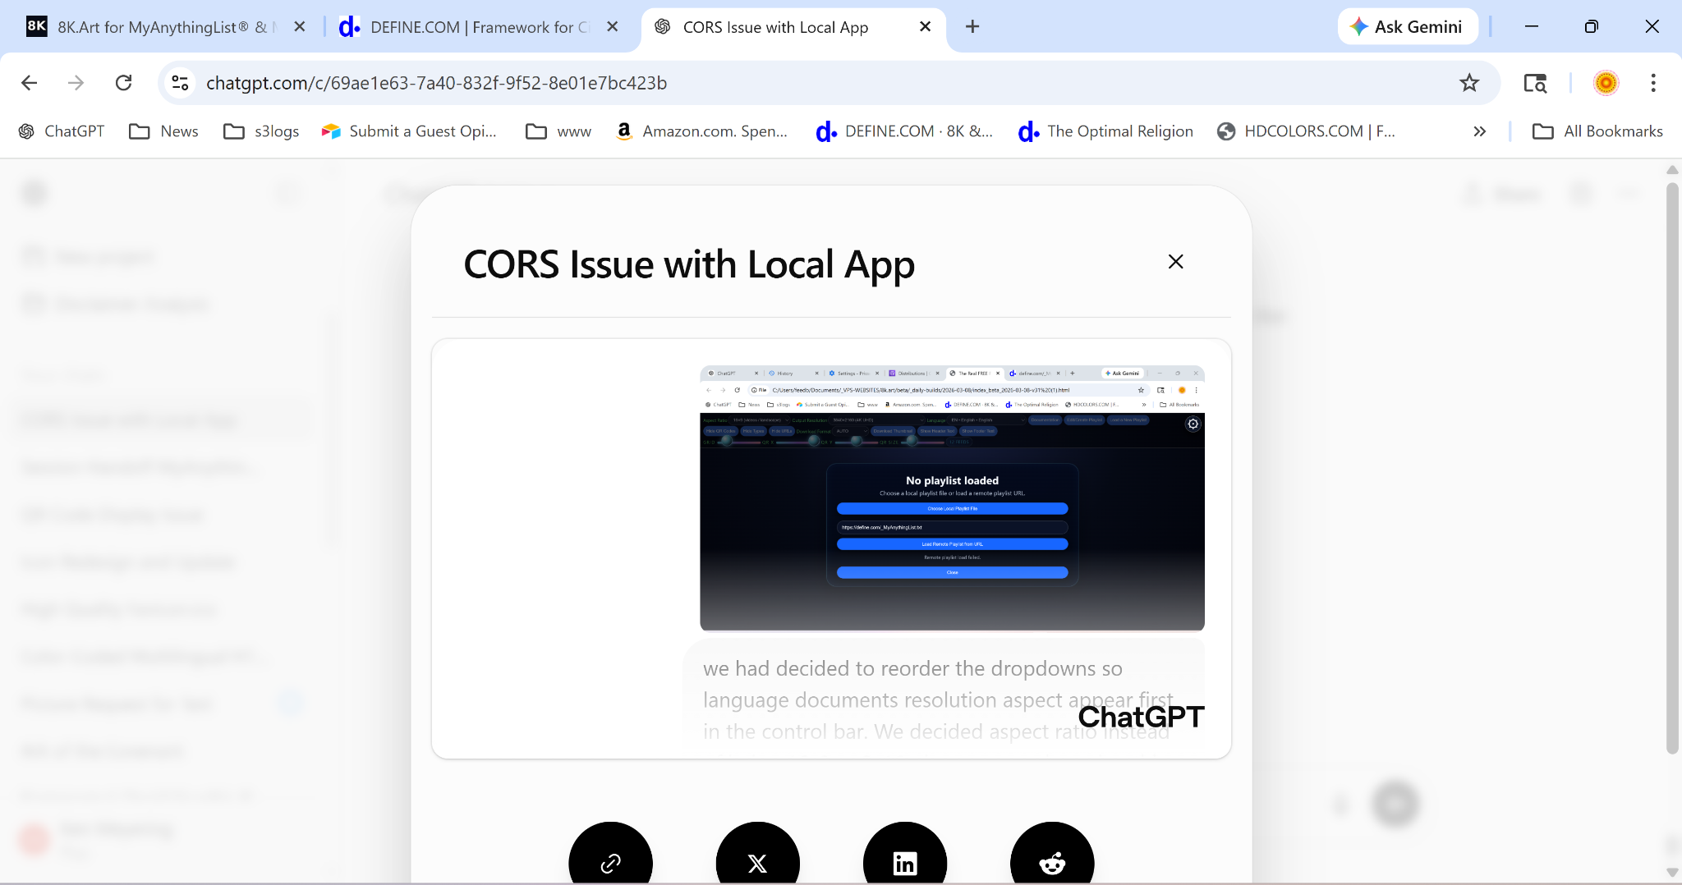Click the scrollbar down arrow
Viewport: 1682px width, 885px height.
pyautogui.click(x=1672, y=872)
